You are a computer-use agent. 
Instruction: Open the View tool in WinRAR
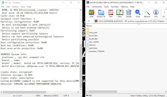coord(120,14)
